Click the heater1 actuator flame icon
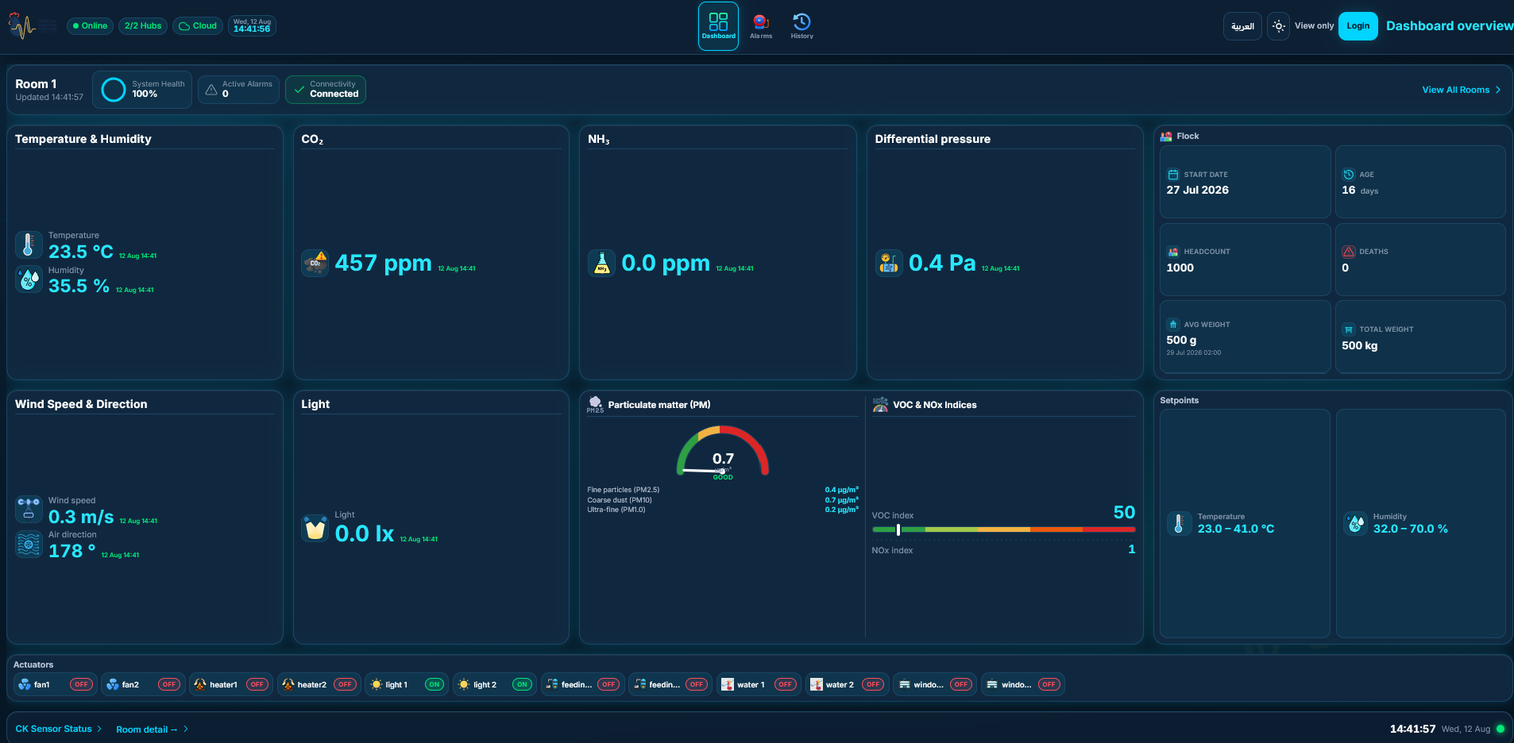The image size is (1514, 743). click(200, 684)
